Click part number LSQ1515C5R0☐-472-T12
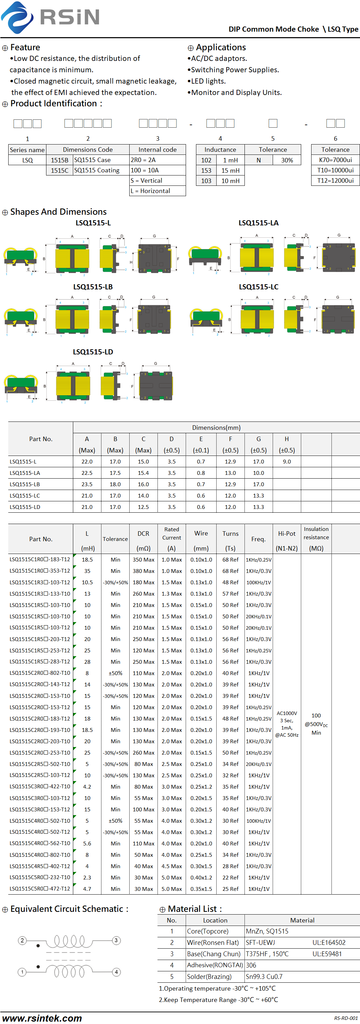The height and width of the screenshot is (1024, 360). 40,889
